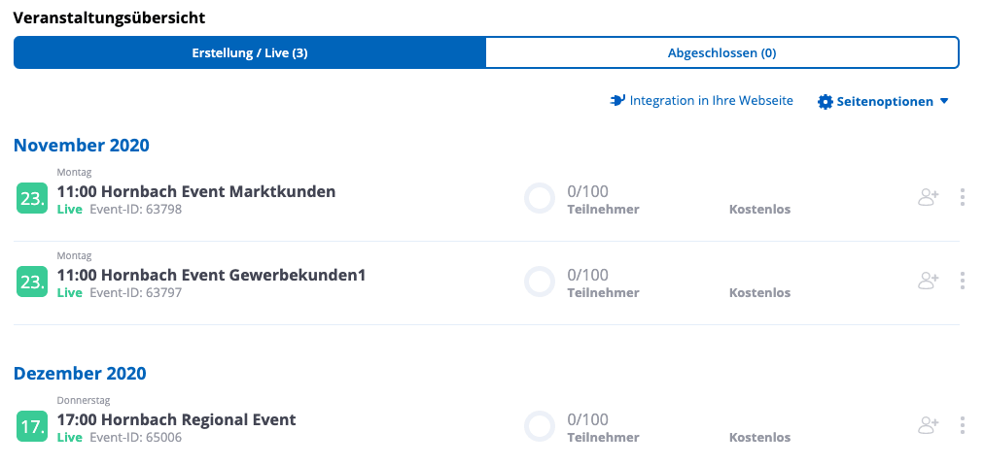Screen dimensions: 984x465
Task: Expand the Seitenoptionen dropdown arrow
Action: tap(943, 102)
